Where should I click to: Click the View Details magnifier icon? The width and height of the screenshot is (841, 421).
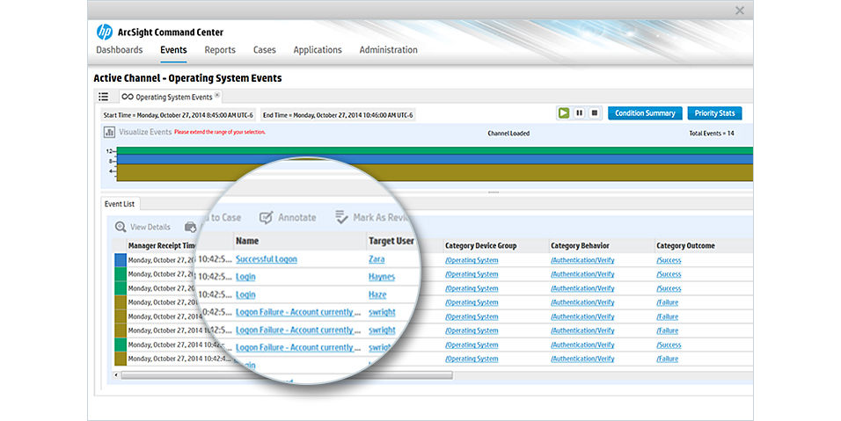(121, 227)
